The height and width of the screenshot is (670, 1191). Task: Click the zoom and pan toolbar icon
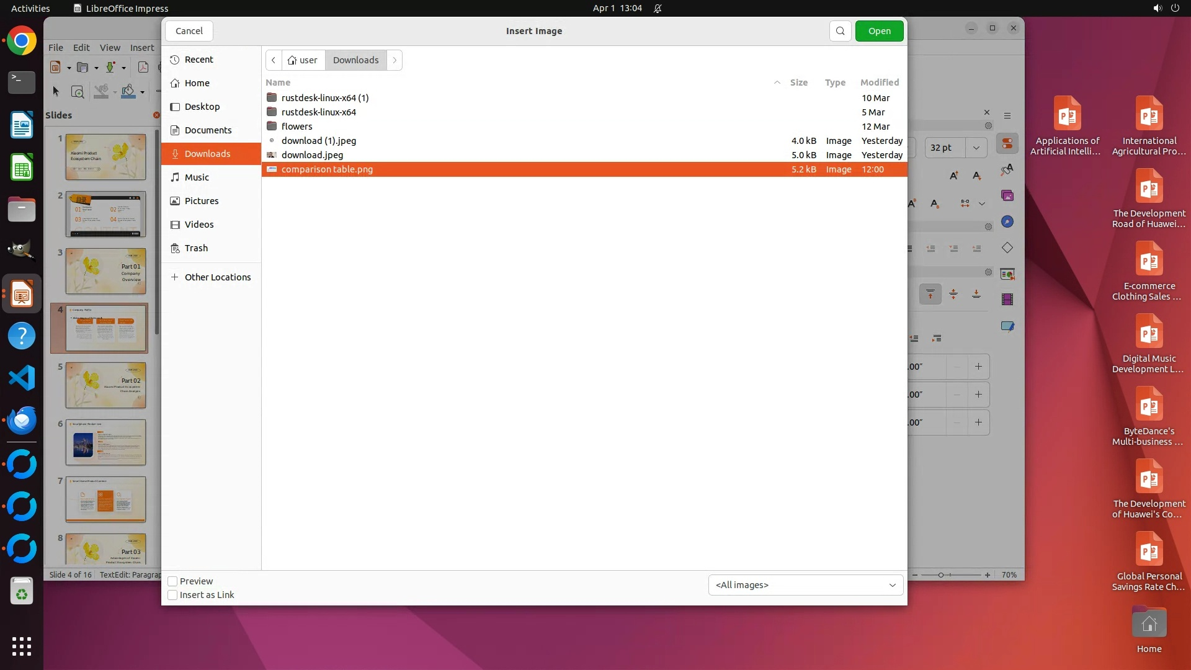tap(78, 92)
